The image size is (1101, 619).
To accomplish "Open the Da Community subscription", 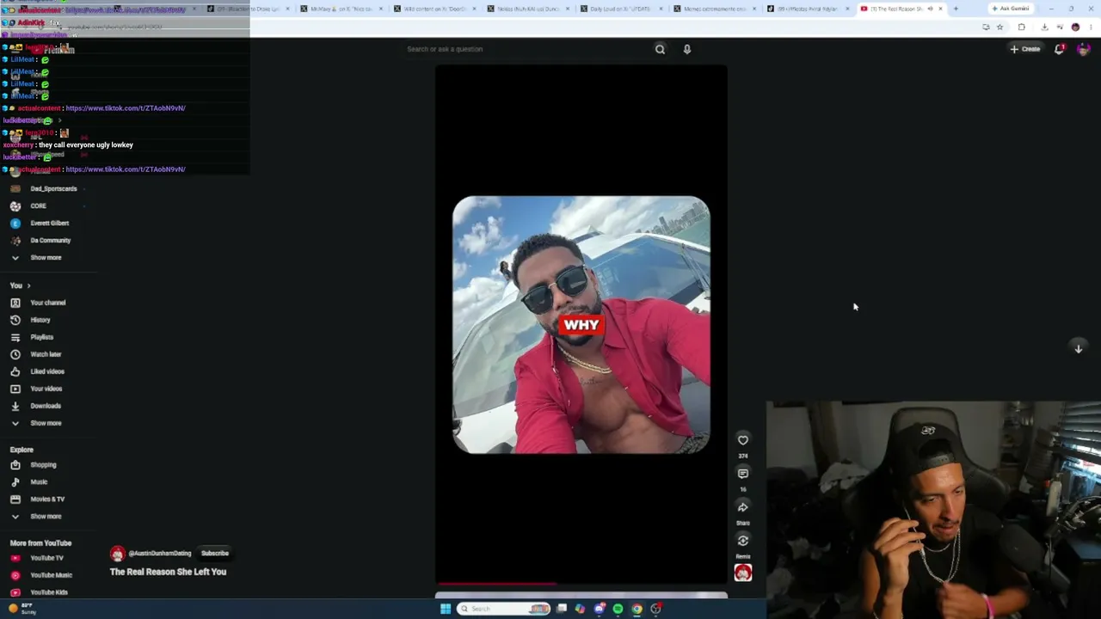I will coord(48,241).
